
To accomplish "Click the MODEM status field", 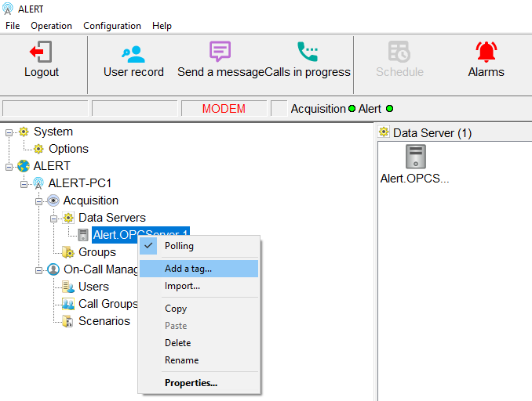I will pyautogui.click(x=224, y=109).
